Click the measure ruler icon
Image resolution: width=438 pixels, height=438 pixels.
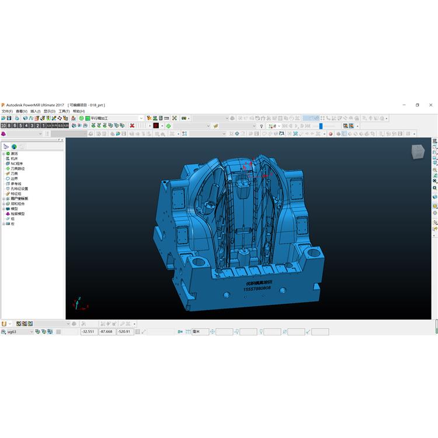pos(167,118)
